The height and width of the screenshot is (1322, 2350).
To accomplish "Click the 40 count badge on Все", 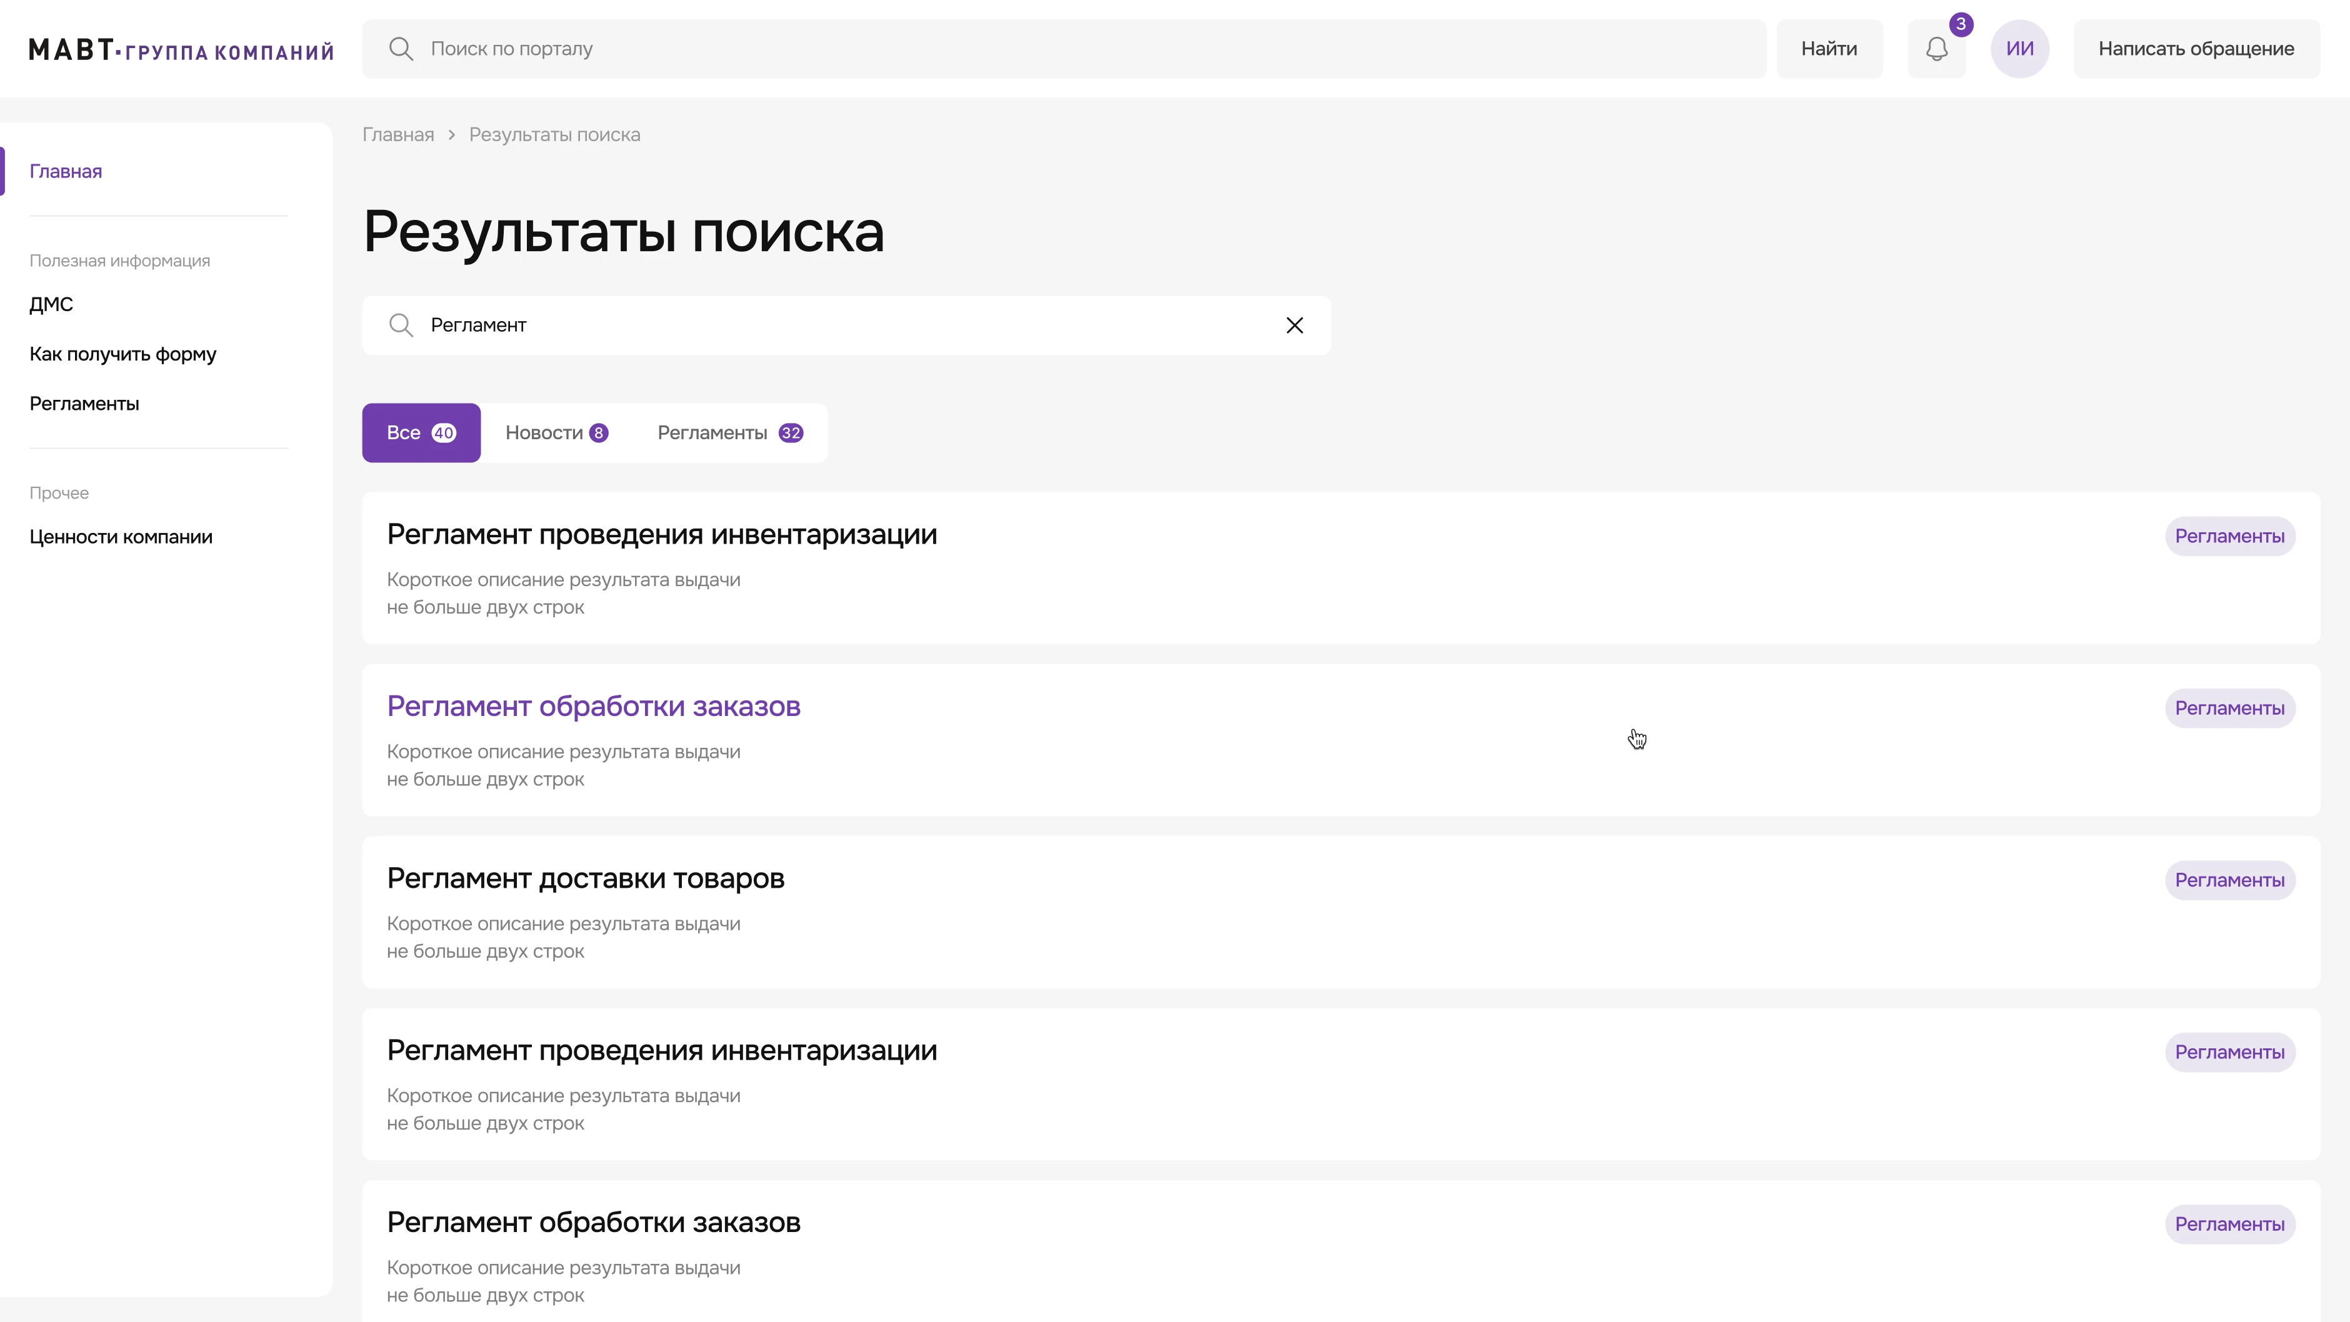I will click(443, 433).
